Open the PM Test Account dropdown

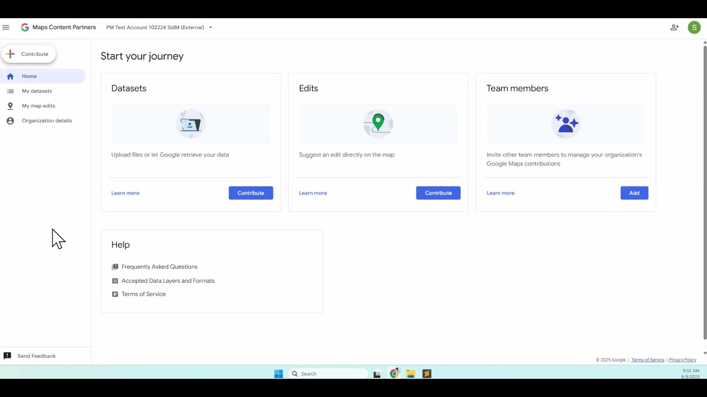coord(159,28)
